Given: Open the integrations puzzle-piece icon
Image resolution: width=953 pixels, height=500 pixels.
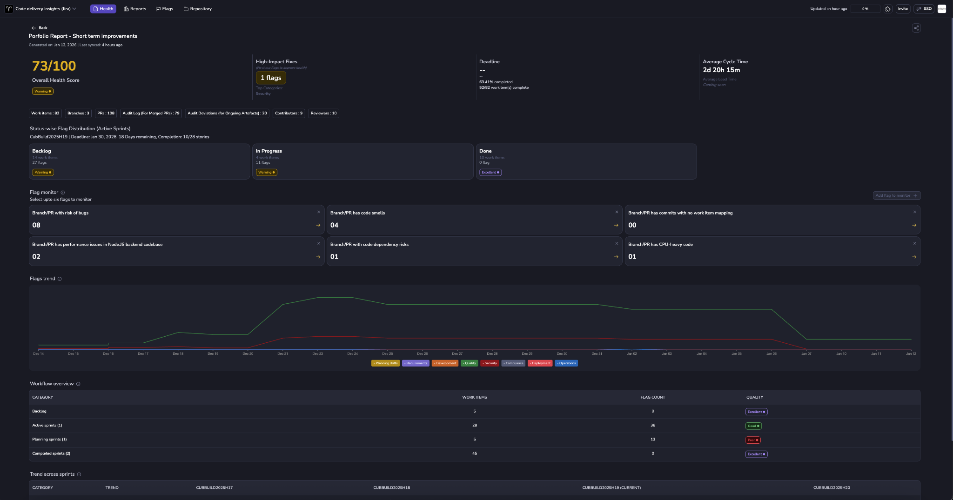Looking at the screenshot, I should pyautogui.click(x=888, y=9).
